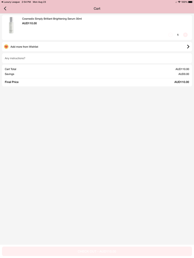Tap the Add more from Wishlist label
The width and height of the screenshot is (194, 258).
(x=24, y=47)
